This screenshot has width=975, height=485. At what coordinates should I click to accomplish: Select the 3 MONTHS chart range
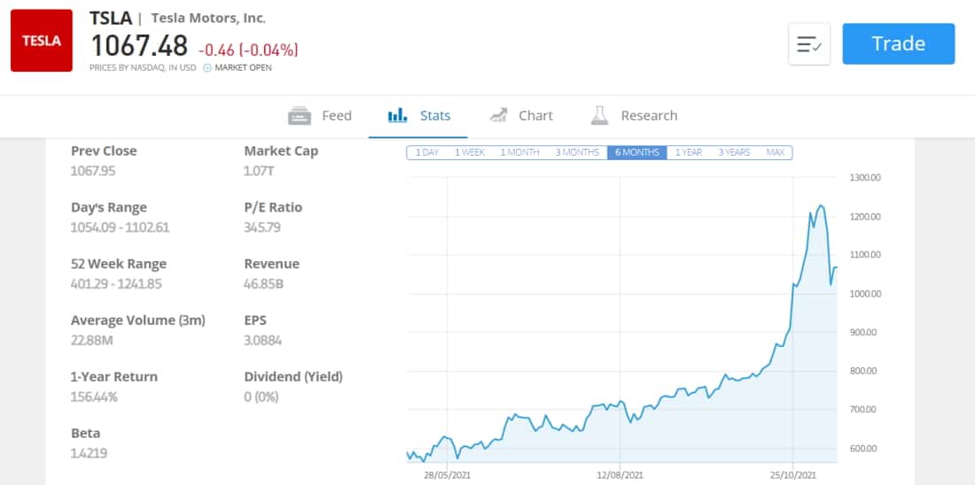577,152
